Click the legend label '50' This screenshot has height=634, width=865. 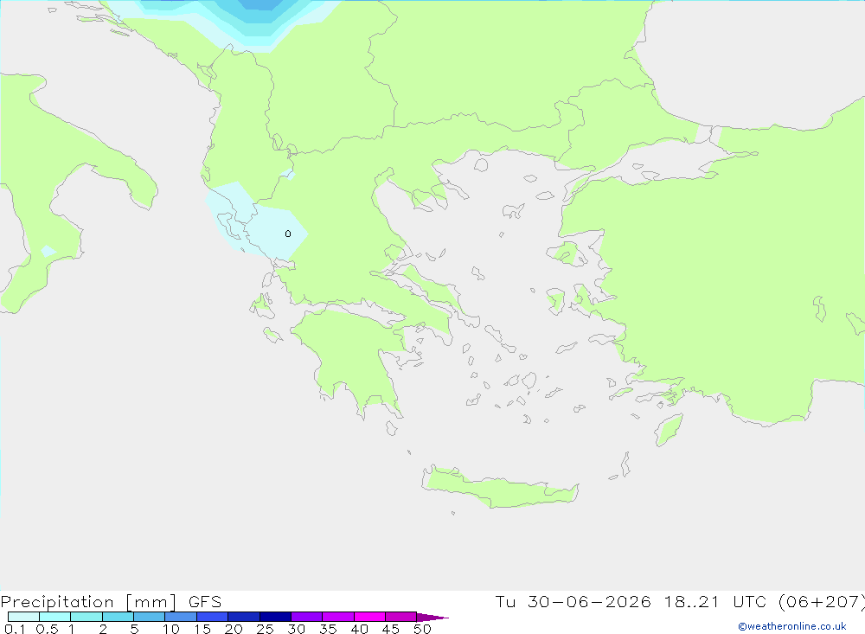click(422, 629)
